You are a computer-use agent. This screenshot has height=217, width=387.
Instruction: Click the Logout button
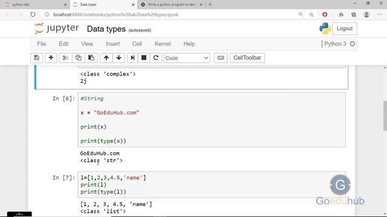[x=345, y=28]
